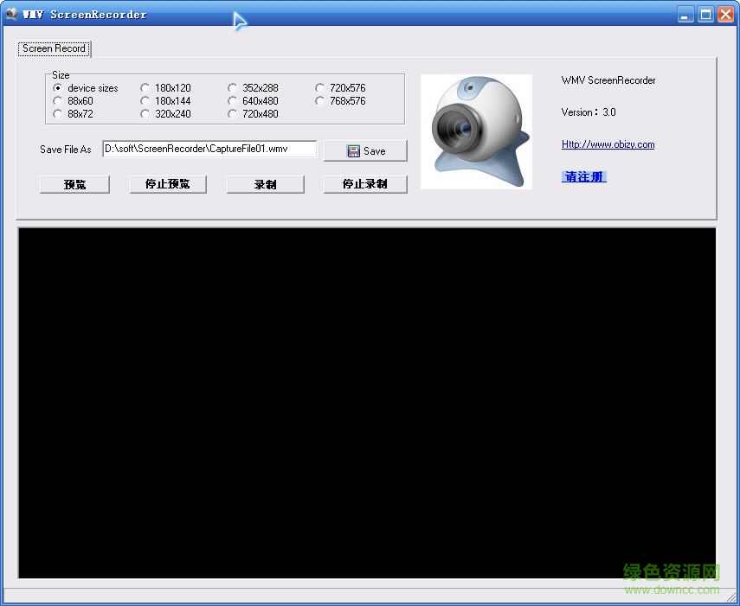Click the 请注册 register link
Image resolution: width=740 pixels, height=606 pixels.
pyautogui.click(x=583, y=176)
